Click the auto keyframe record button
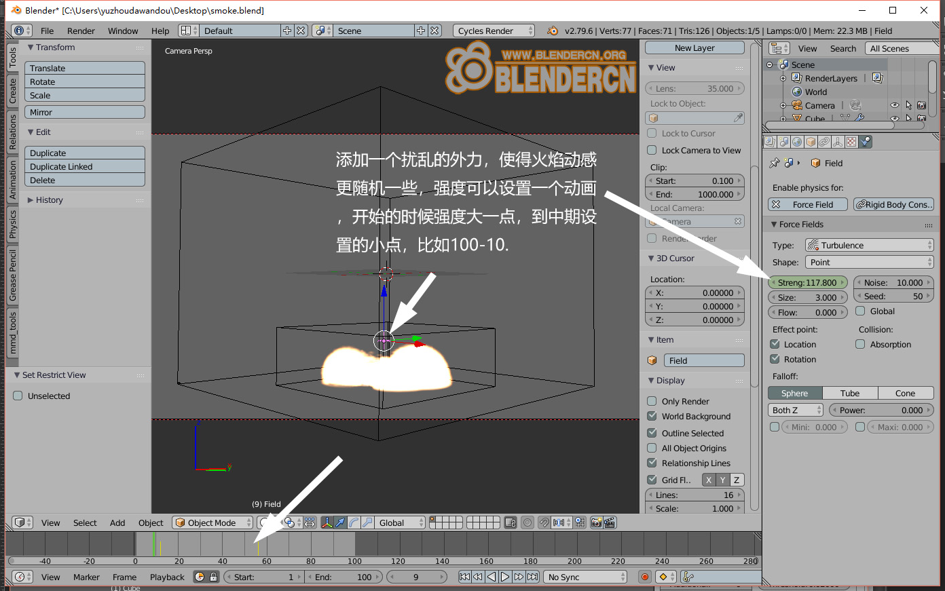 tap(645, 577)
